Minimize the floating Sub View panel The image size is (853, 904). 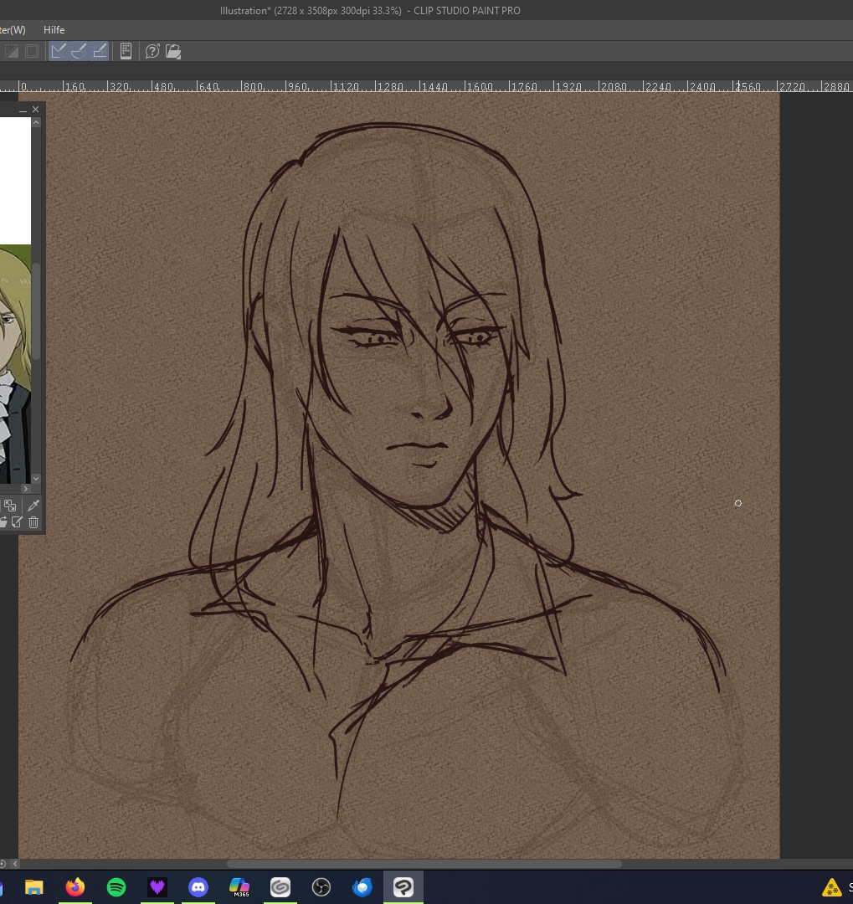pos(23,110)
